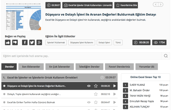Screen dimensions: 172x110
Task: Go to previous training arrow
Action: [155, 4]
